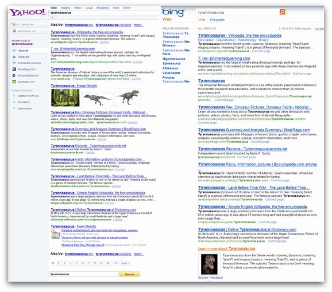Filter Yahoo results by Dictionary.com in sidebar

tap(26, 81)
